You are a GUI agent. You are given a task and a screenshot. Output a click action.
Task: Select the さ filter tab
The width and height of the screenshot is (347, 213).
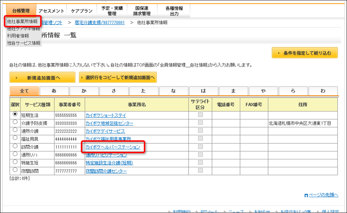tap(114, 91)
